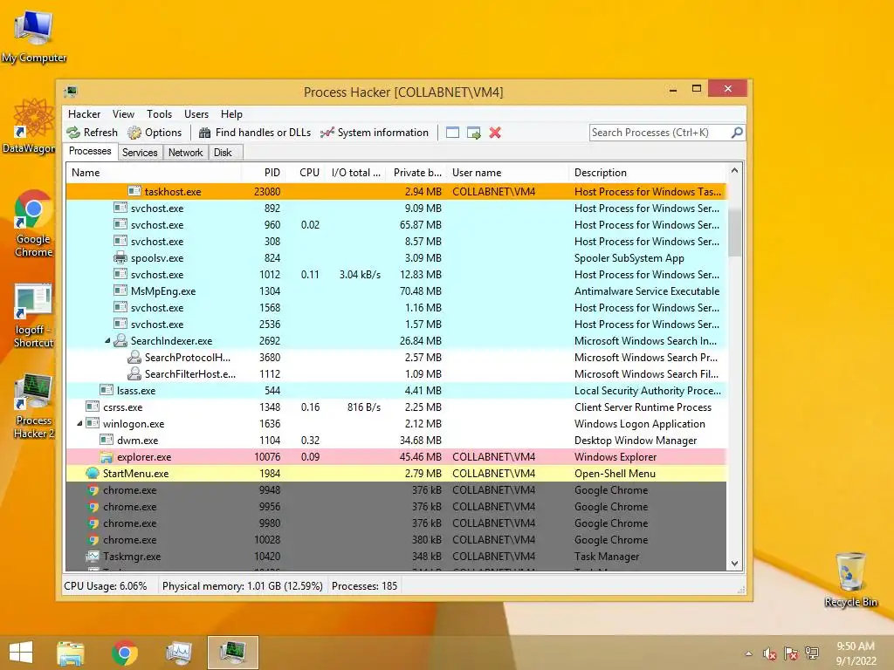The height and width of the screenshot is (670, 894).
Task: Sort by the CPU column header
Action: pyautogui.click(x=306, y=173)
